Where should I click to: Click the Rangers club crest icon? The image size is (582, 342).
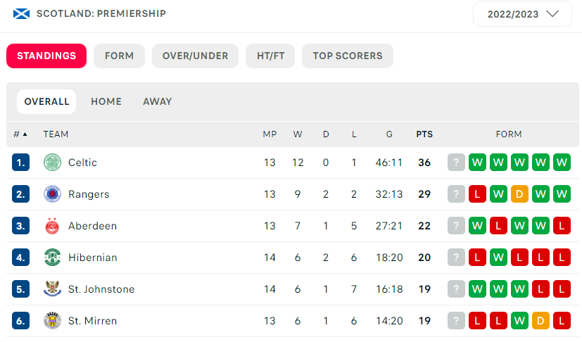coord(52,194)
